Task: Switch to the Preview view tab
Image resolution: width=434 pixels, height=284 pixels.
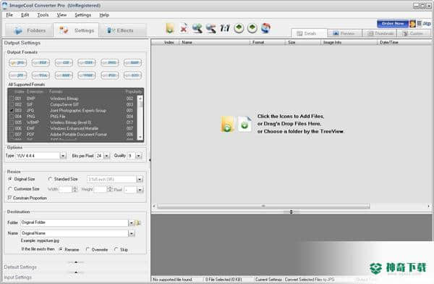Action: coord(344,33)
